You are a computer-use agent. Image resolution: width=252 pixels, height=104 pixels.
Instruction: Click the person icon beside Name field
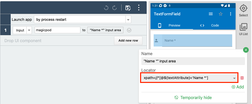click(156, 41)
